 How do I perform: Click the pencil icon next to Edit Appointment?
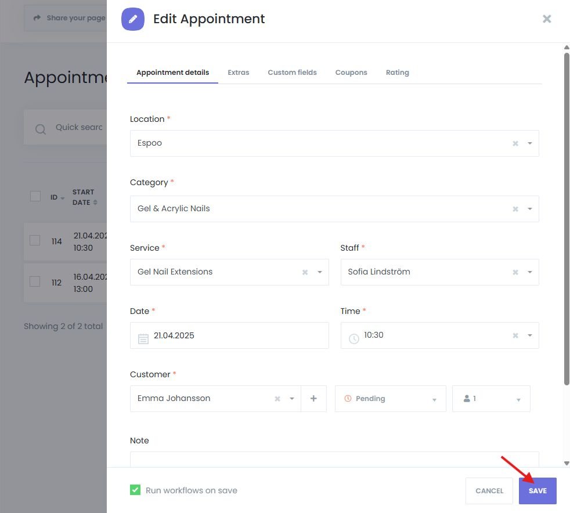point(133,19)
